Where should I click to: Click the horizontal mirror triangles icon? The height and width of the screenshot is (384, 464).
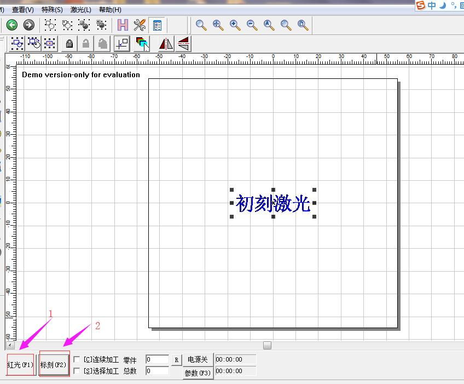pos(166,43)
